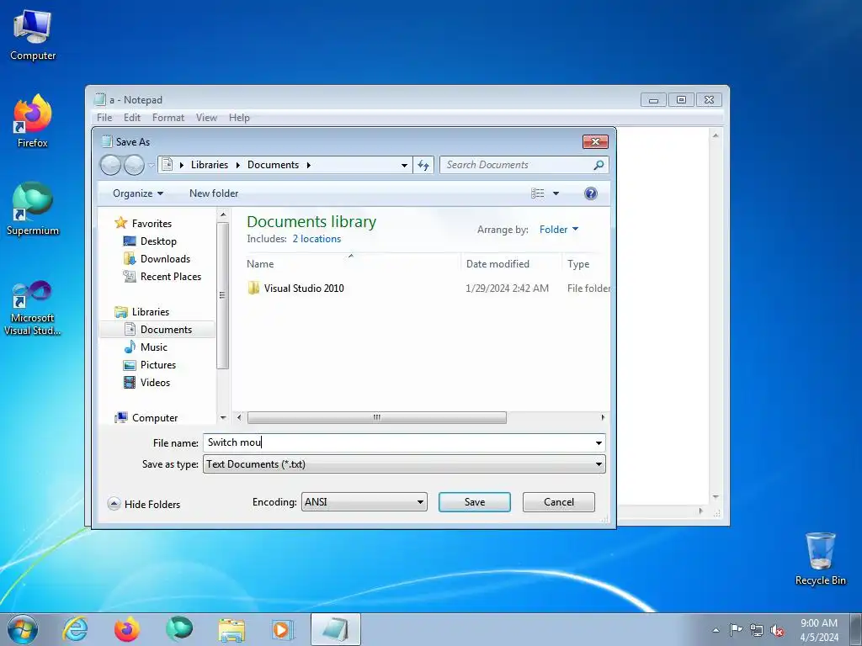The height and width of the screenshot is (646, 862).
Task: Click the Forward navigation arrow in Save As
Action: (x=134, y=165)
